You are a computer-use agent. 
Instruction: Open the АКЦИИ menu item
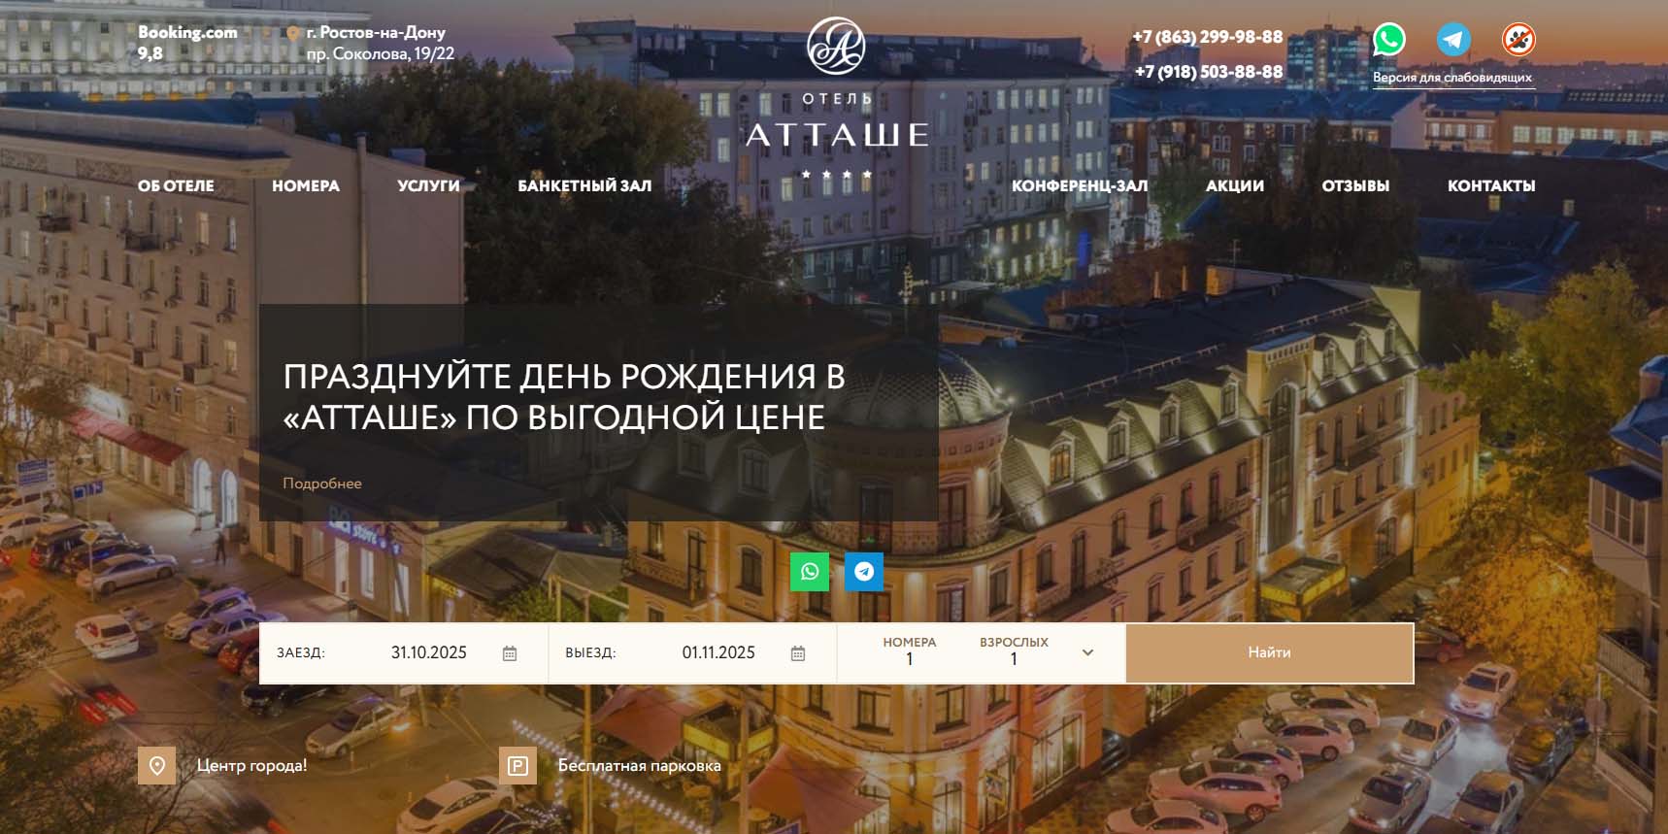coord(1234,185)
